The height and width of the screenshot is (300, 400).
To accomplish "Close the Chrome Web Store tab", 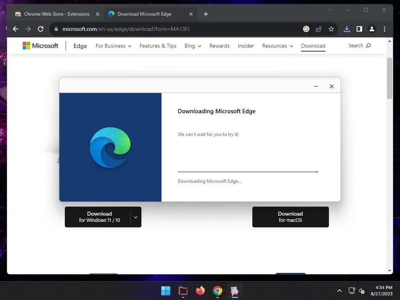I will 97,14.
